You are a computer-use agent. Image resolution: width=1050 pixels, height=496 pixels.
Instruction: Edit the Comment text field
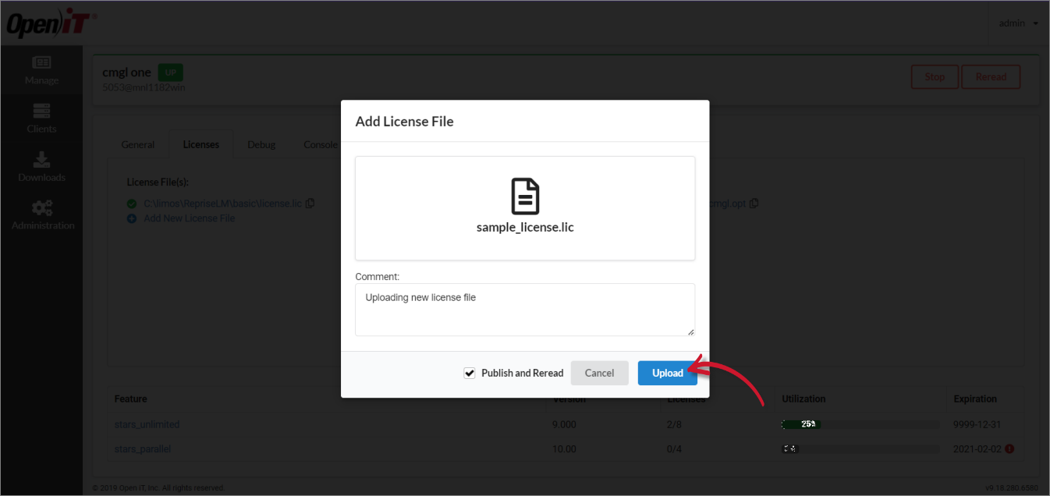pos(525,310)
